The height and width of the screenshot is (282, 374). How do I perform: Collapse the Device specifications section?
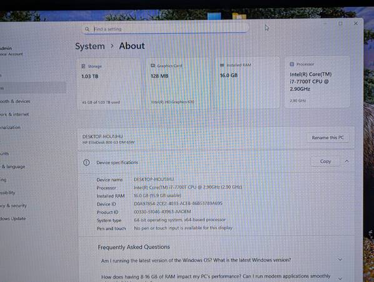tap(347, 161)
